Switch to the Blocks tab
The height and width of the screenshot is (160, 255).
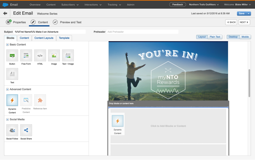click(10, 38)
